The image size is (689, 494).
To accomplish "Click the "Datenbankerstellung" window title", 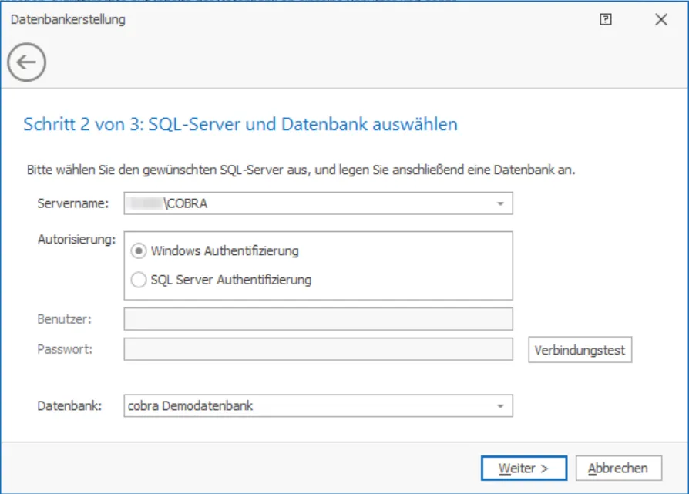I will [68, 20].
